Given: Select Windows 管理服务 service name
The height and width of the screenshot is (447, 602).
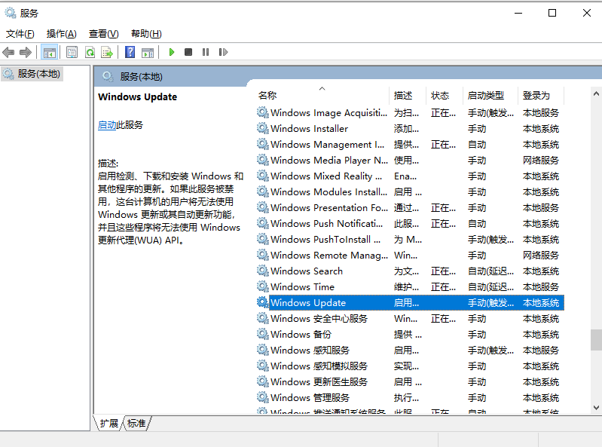Looking at the screenshot, I should point(310,397).
